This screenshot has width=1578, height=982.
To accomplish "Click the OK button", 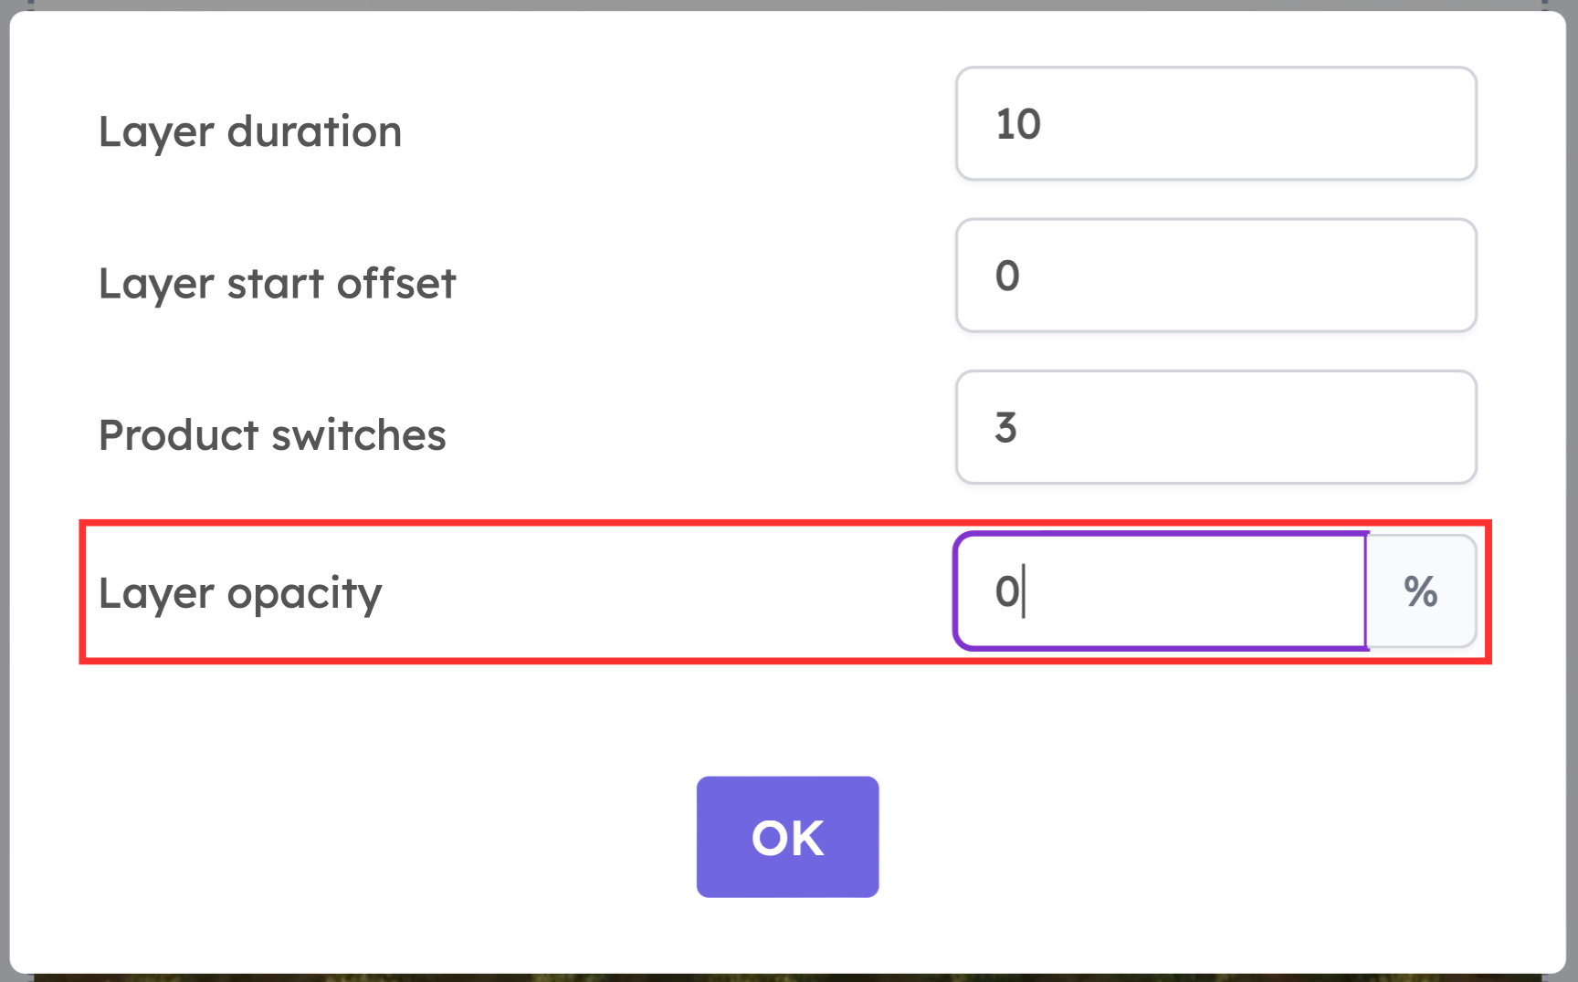I will tap(787, 837).
